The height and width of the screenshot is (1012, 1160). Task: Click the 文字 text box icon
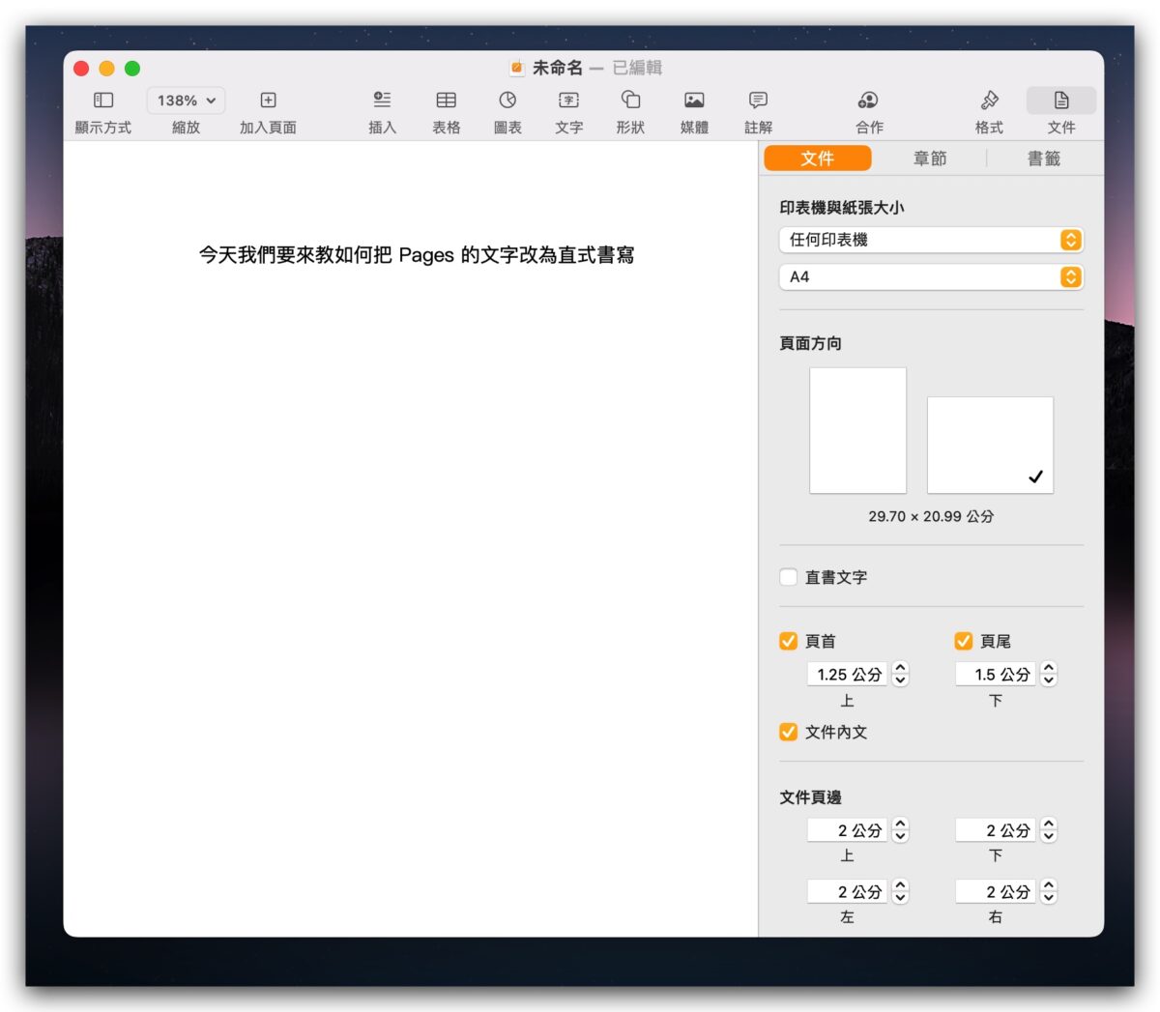[568, 100]
